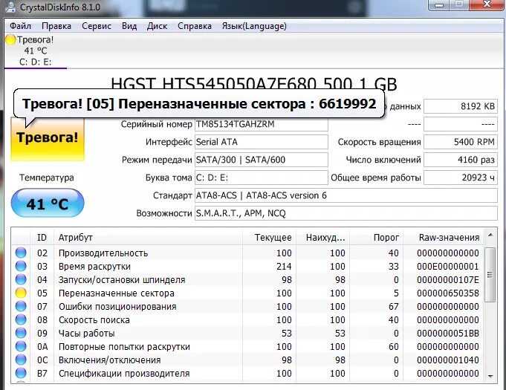The height and width of the screenshot is (390, 506).
Task: Click the 20923 ч total work time field
Action: [x=461, y=178]
